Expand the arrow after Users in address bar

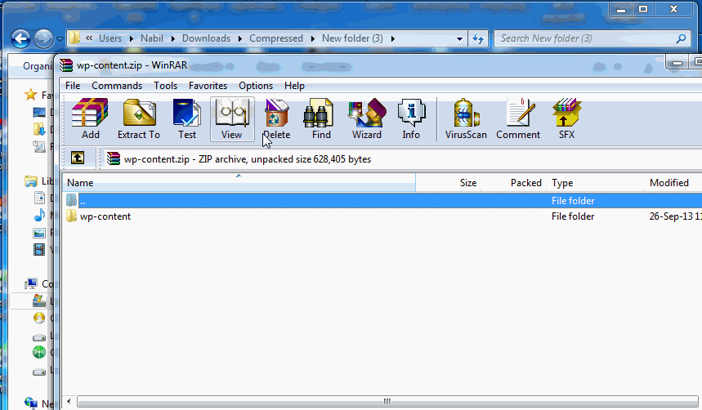pos(132,39)
